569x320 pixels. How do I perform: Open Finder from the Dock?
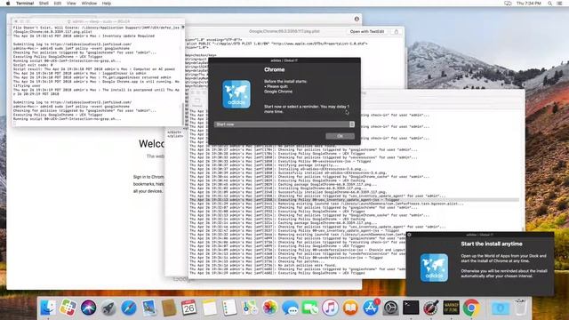click(48, 308)
